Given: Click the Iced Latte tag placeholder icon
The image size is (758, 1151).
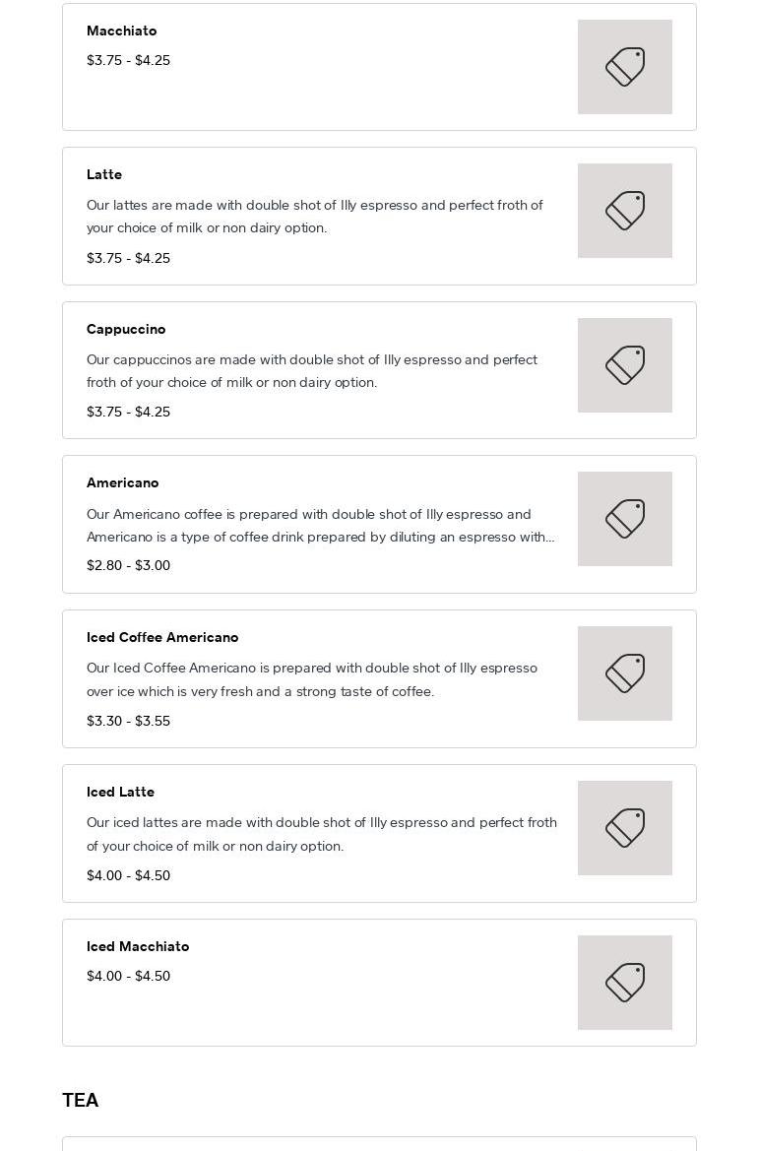Looking at the screenshot, I should tap(624, 828).
